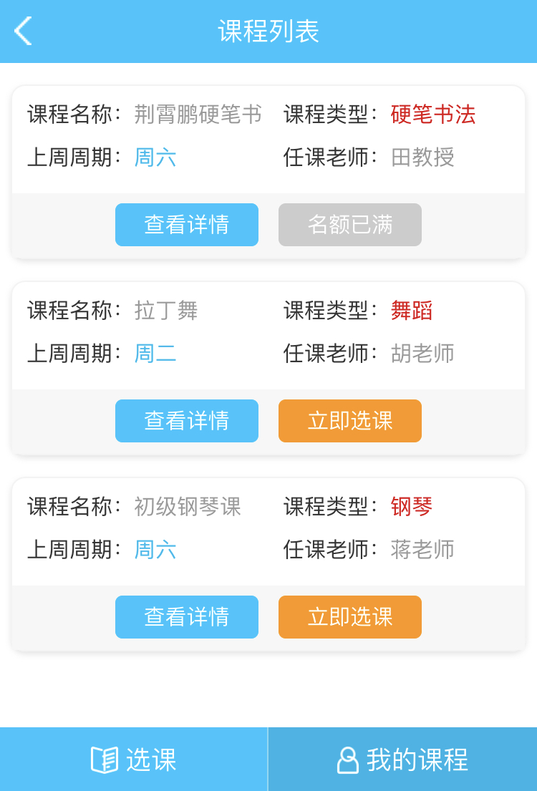Click teacher name 田教授
The image size is (537, 791).
coord(422,157)
